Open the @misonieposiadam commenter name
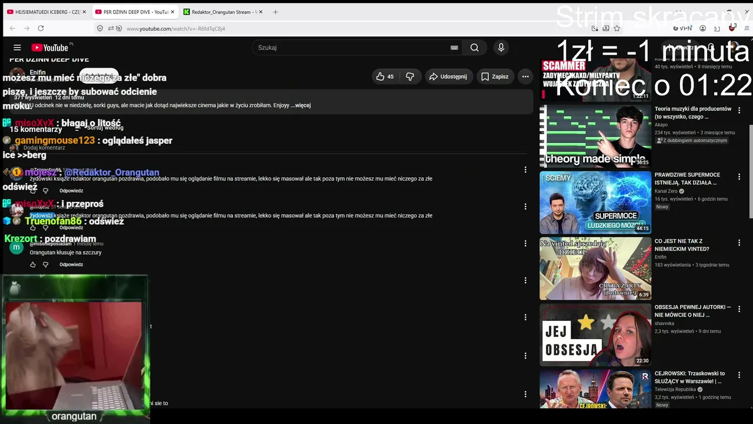Screen dimensions: 753x424 click(x=51, y=243)
